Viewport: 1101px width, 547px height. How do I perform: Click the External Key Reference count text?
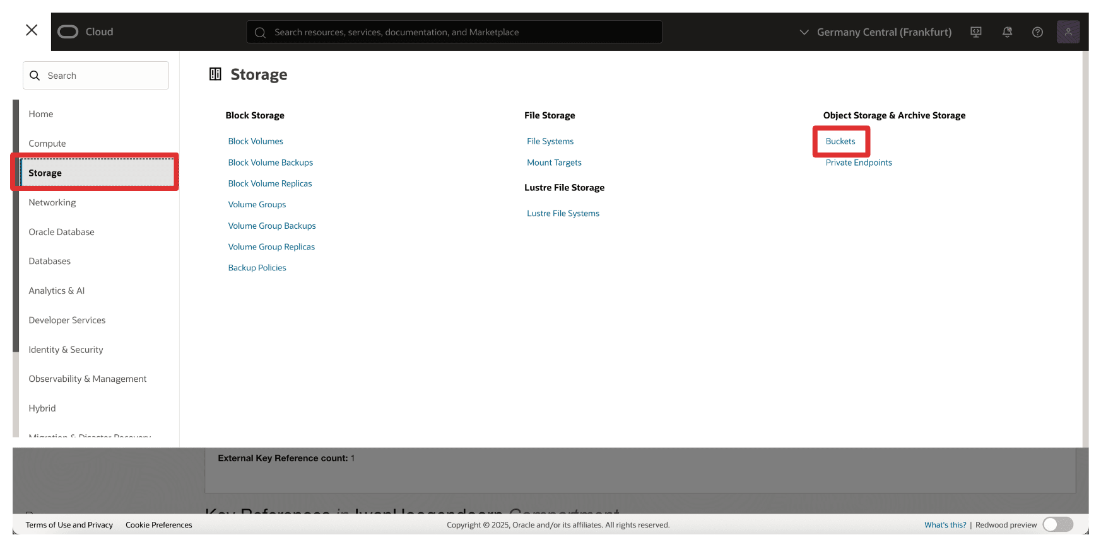pos(286,458)
